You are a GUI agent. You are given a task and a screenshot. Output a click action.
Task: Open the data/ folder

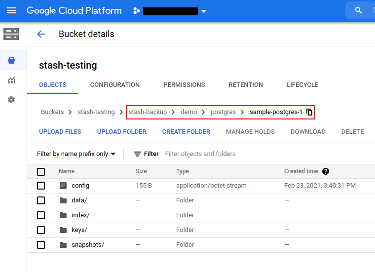79,200
